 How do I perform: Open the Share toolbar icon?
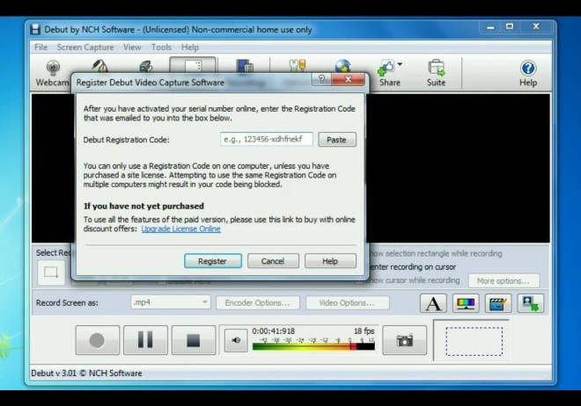click(389, 73)
